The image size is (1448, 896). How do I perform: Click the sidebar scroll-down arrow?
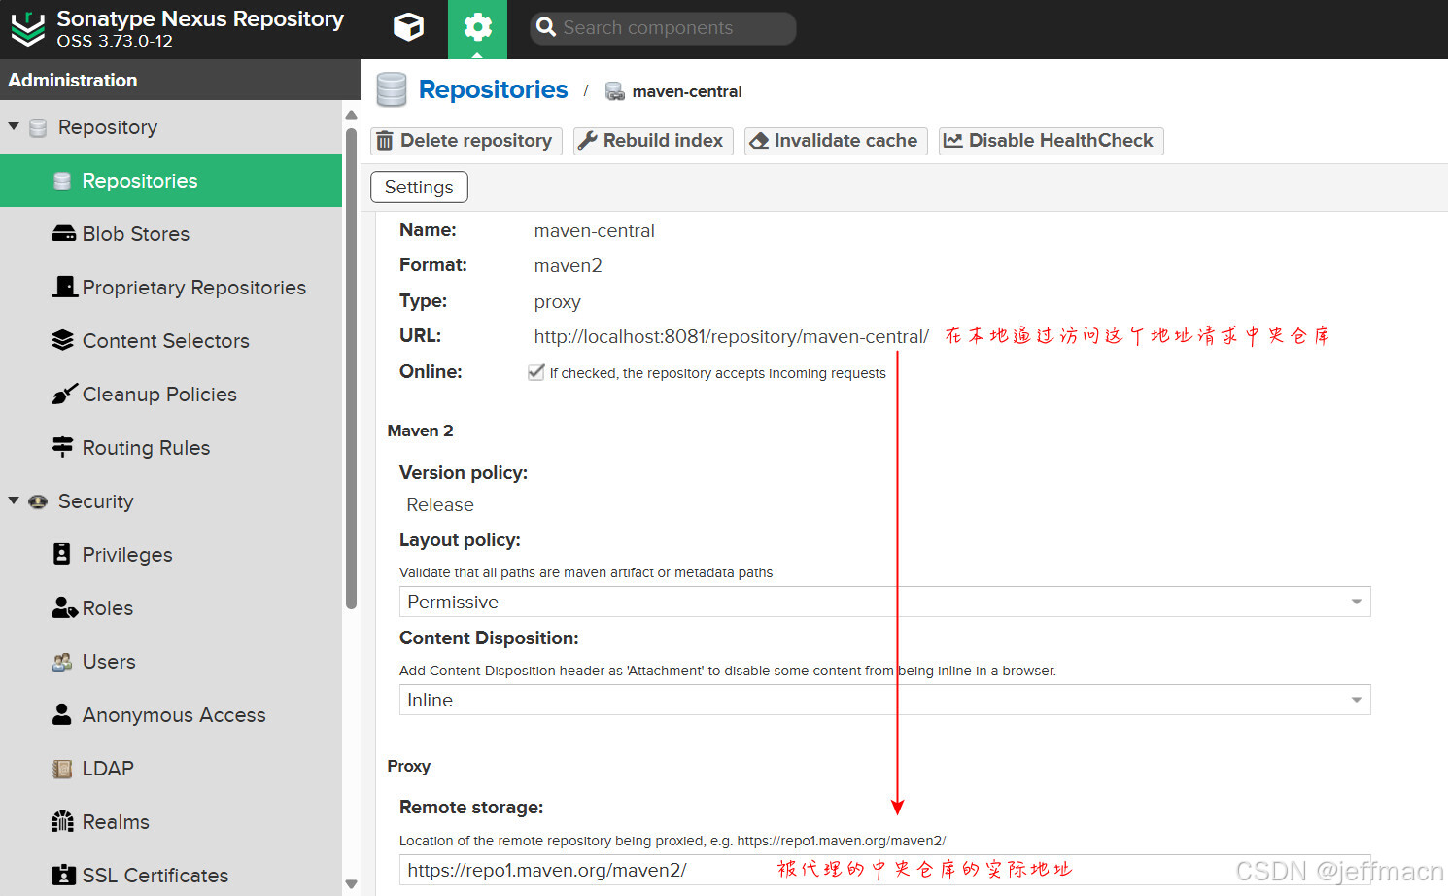(351, 884)
